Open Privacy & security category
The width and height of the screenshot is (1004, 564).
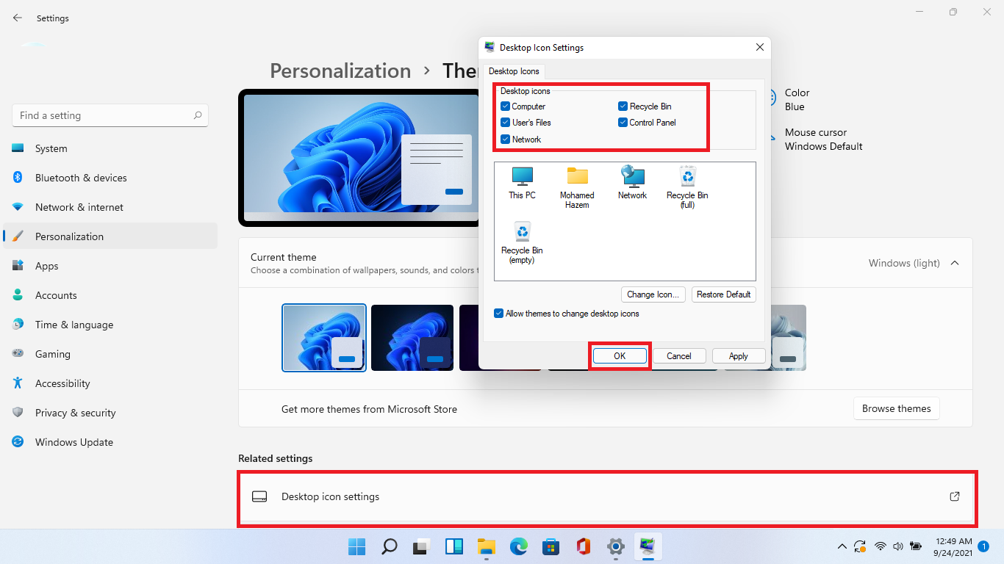pyautogui.click(x=110, y=413)
